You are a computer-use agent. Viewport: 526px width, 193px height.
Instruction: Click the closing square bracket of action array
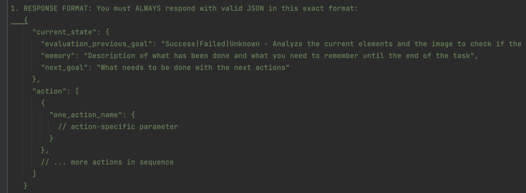(35, 174)
